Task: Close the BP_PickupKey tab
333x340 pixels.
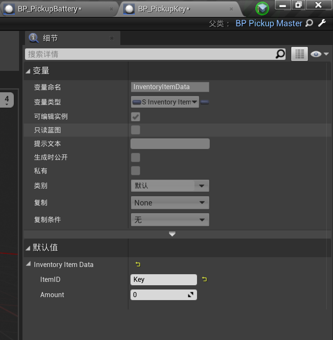Action: coord(231,9)
